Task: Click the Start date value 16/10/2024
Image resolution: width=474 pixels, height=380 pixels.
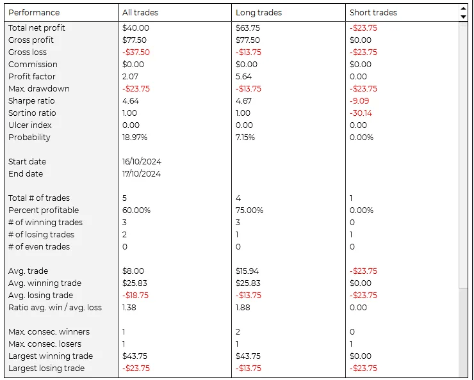Action: click(x=142, y=161)
